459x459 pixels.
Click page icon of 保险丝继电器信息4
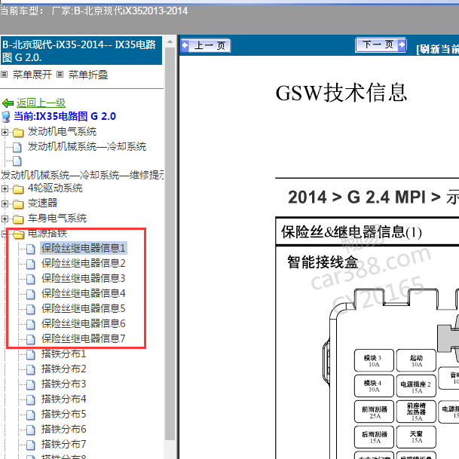[30, 294]
